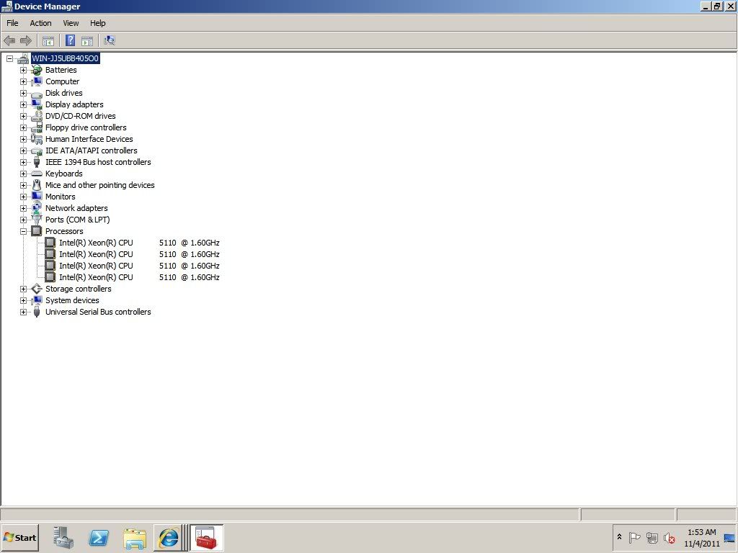The height and width of the screenshot is (553, 738).
Task: Select the last Intel(R) Xeon(R) CPU entry
Action: (x=139, y=277)
